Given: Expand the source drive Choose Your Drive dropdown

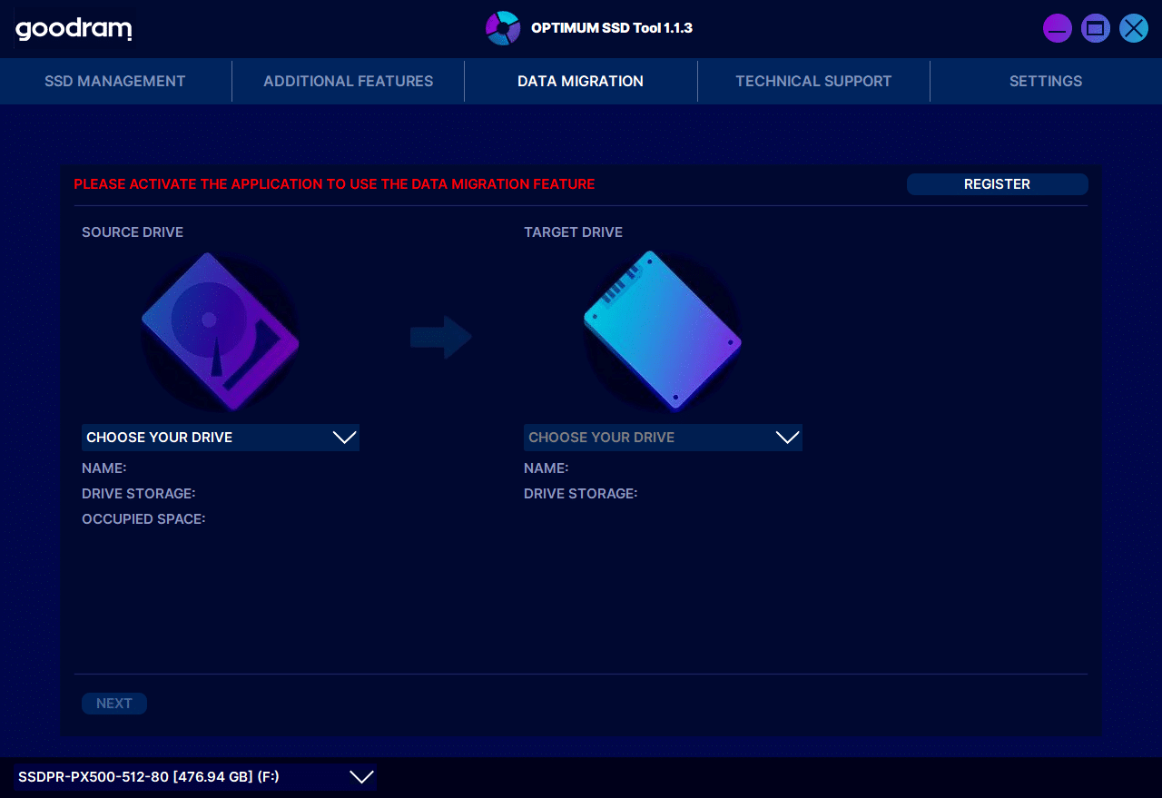Looking at the screenshot, I should (221, 438).
